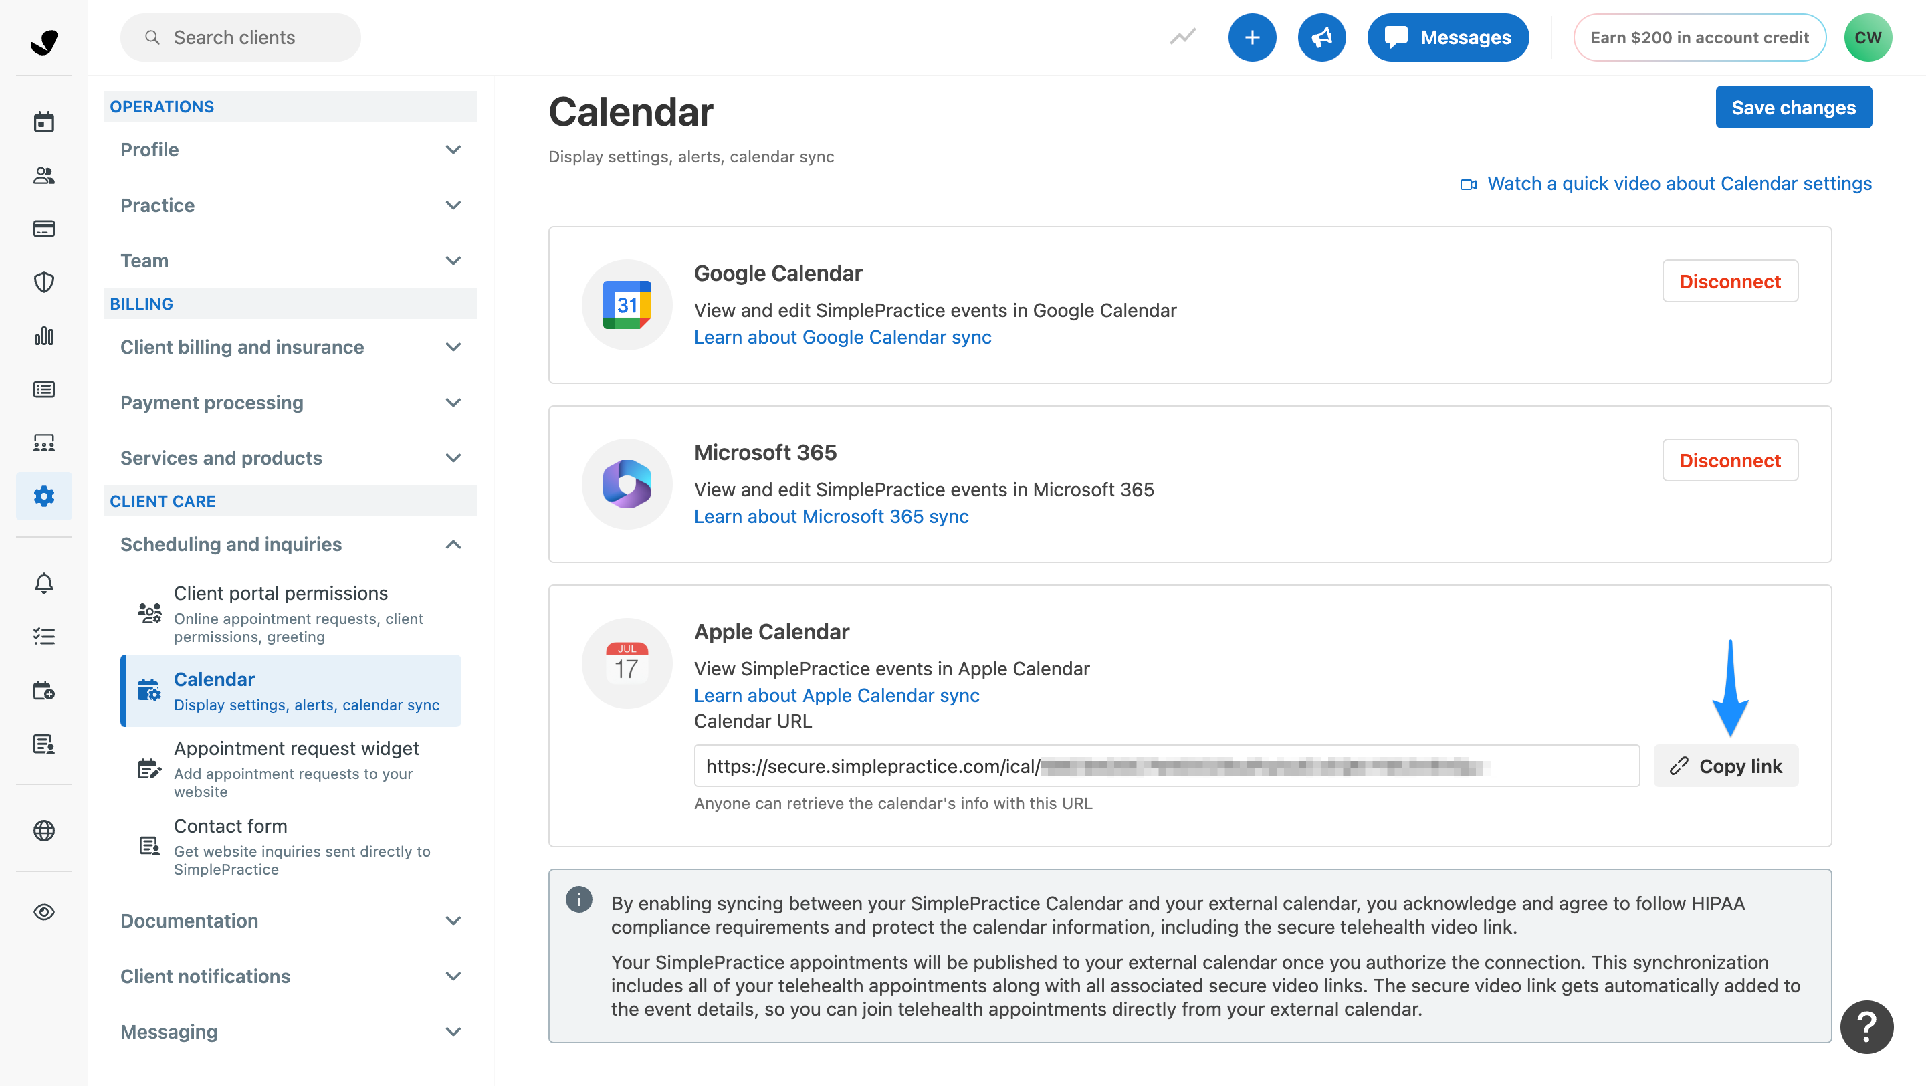Click the eye icon in the left rail
The height and width of the screenshot is (1086, 1926).
44,912
